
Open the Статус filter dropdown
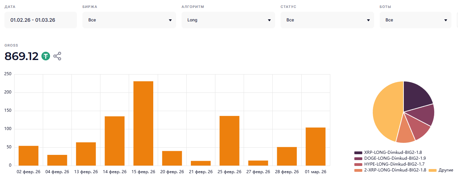click(327, 20)
